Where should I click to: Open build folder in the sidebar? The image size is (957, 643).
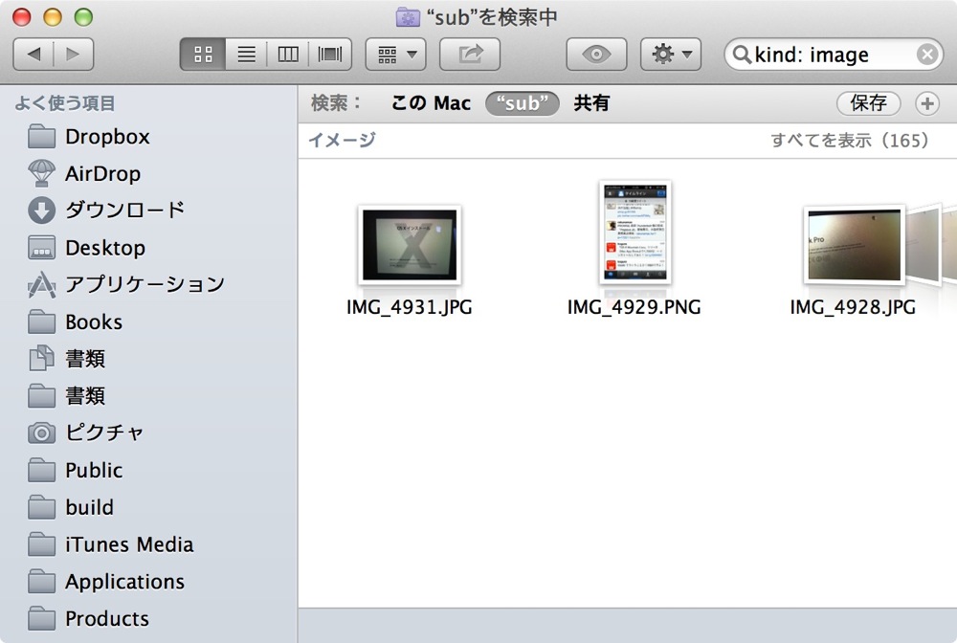pos(149,507)
